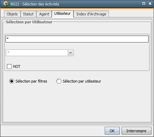Open the Statut tab
Image resolution: width=154 pixels, height=137 pixels.
coord(28,14)
